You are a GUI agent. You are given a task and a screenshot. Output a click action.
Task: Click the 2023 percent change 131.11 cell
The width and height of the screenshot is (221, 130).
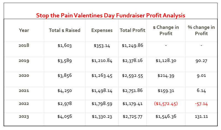click(201, 117)
